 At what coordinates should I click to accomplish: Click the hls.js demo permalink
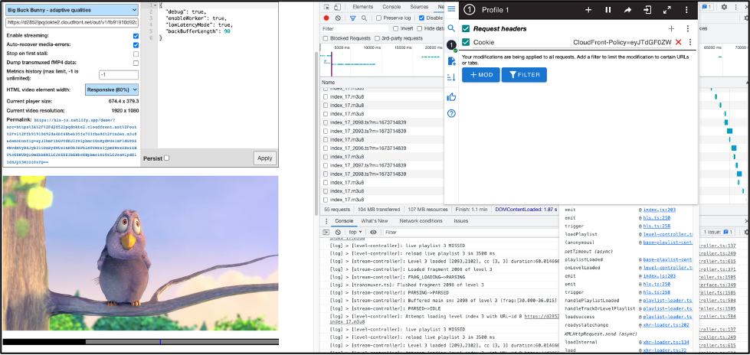pos(72,141)
